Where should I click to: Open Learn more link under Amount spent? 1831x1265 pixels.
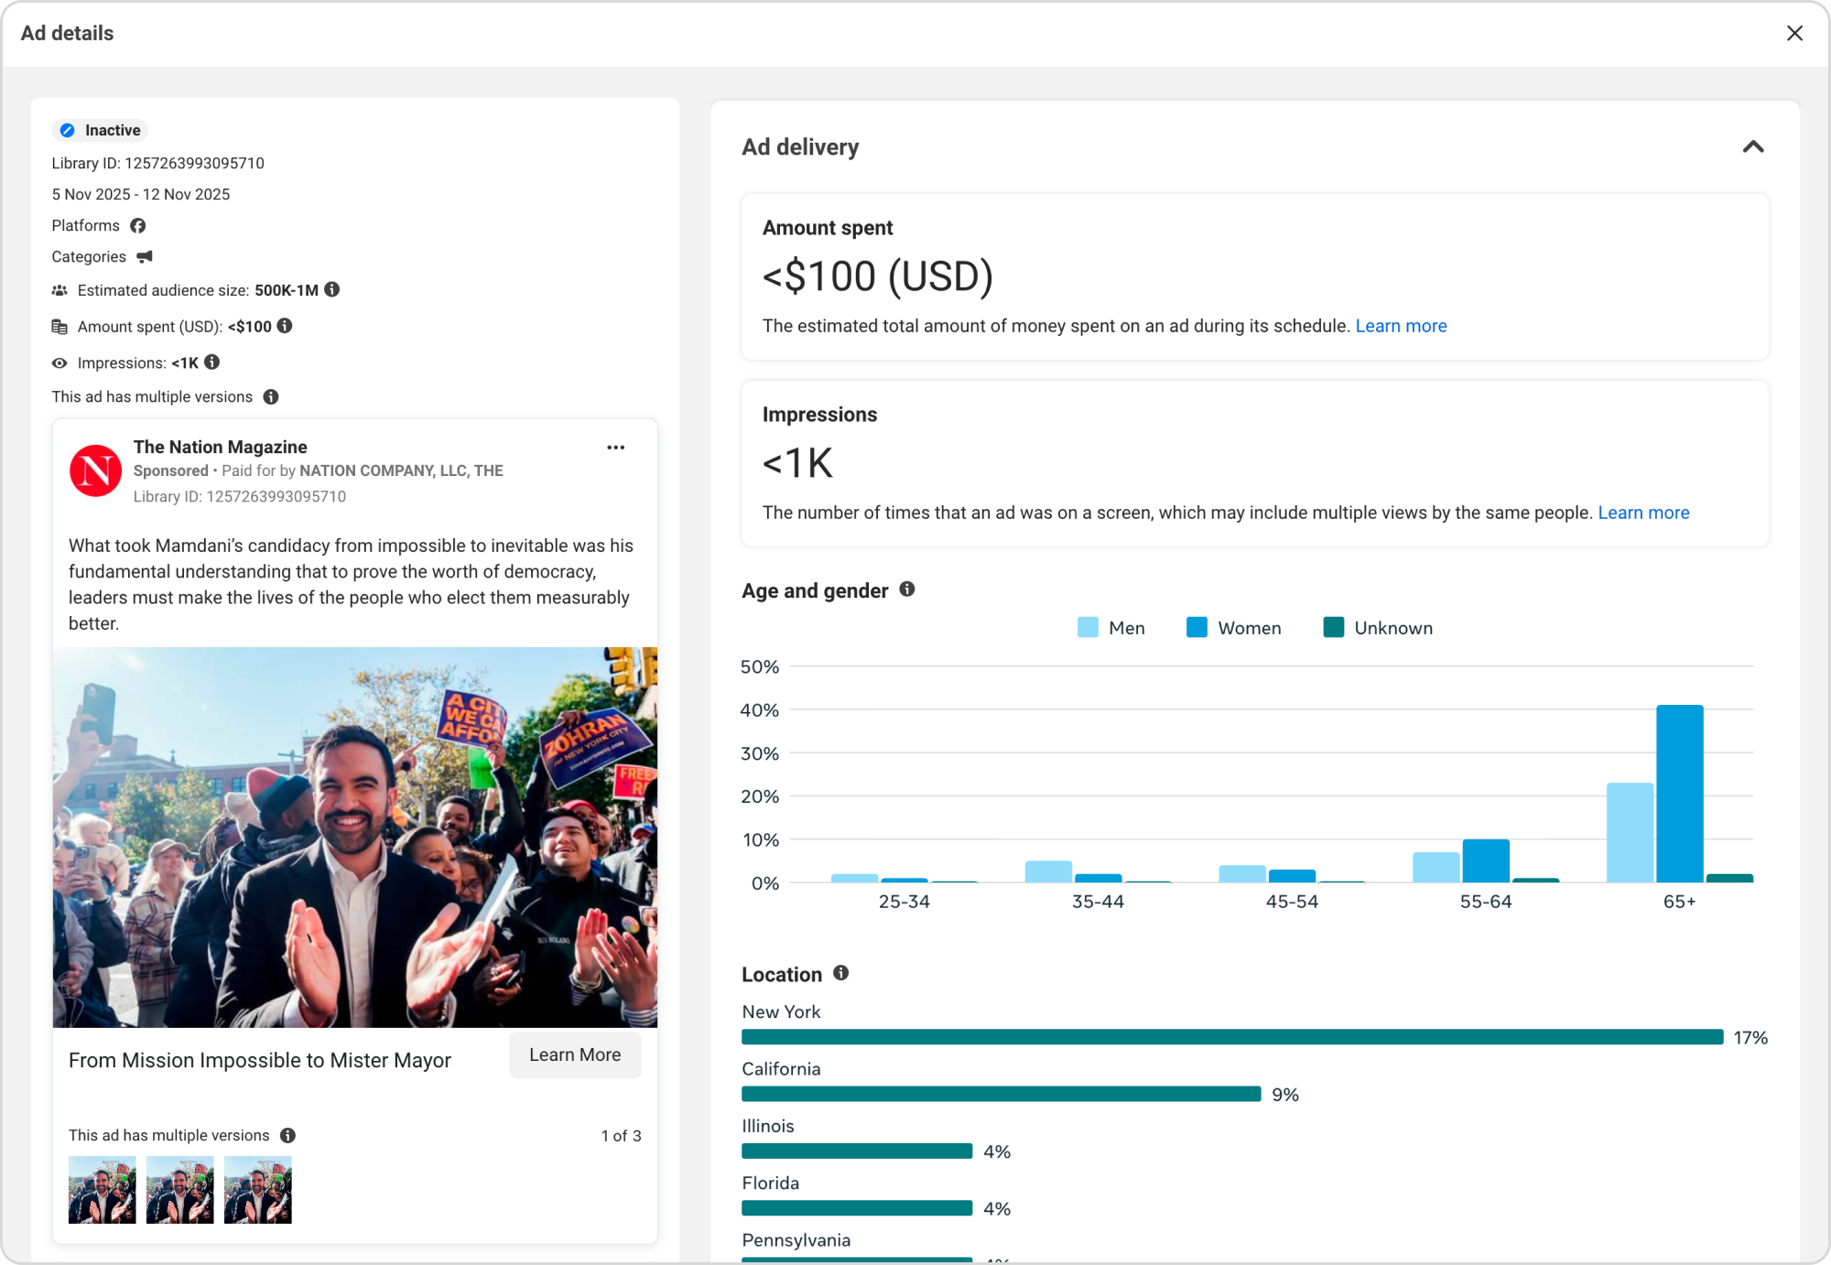pyautogui.click(x=1401, y=326)
